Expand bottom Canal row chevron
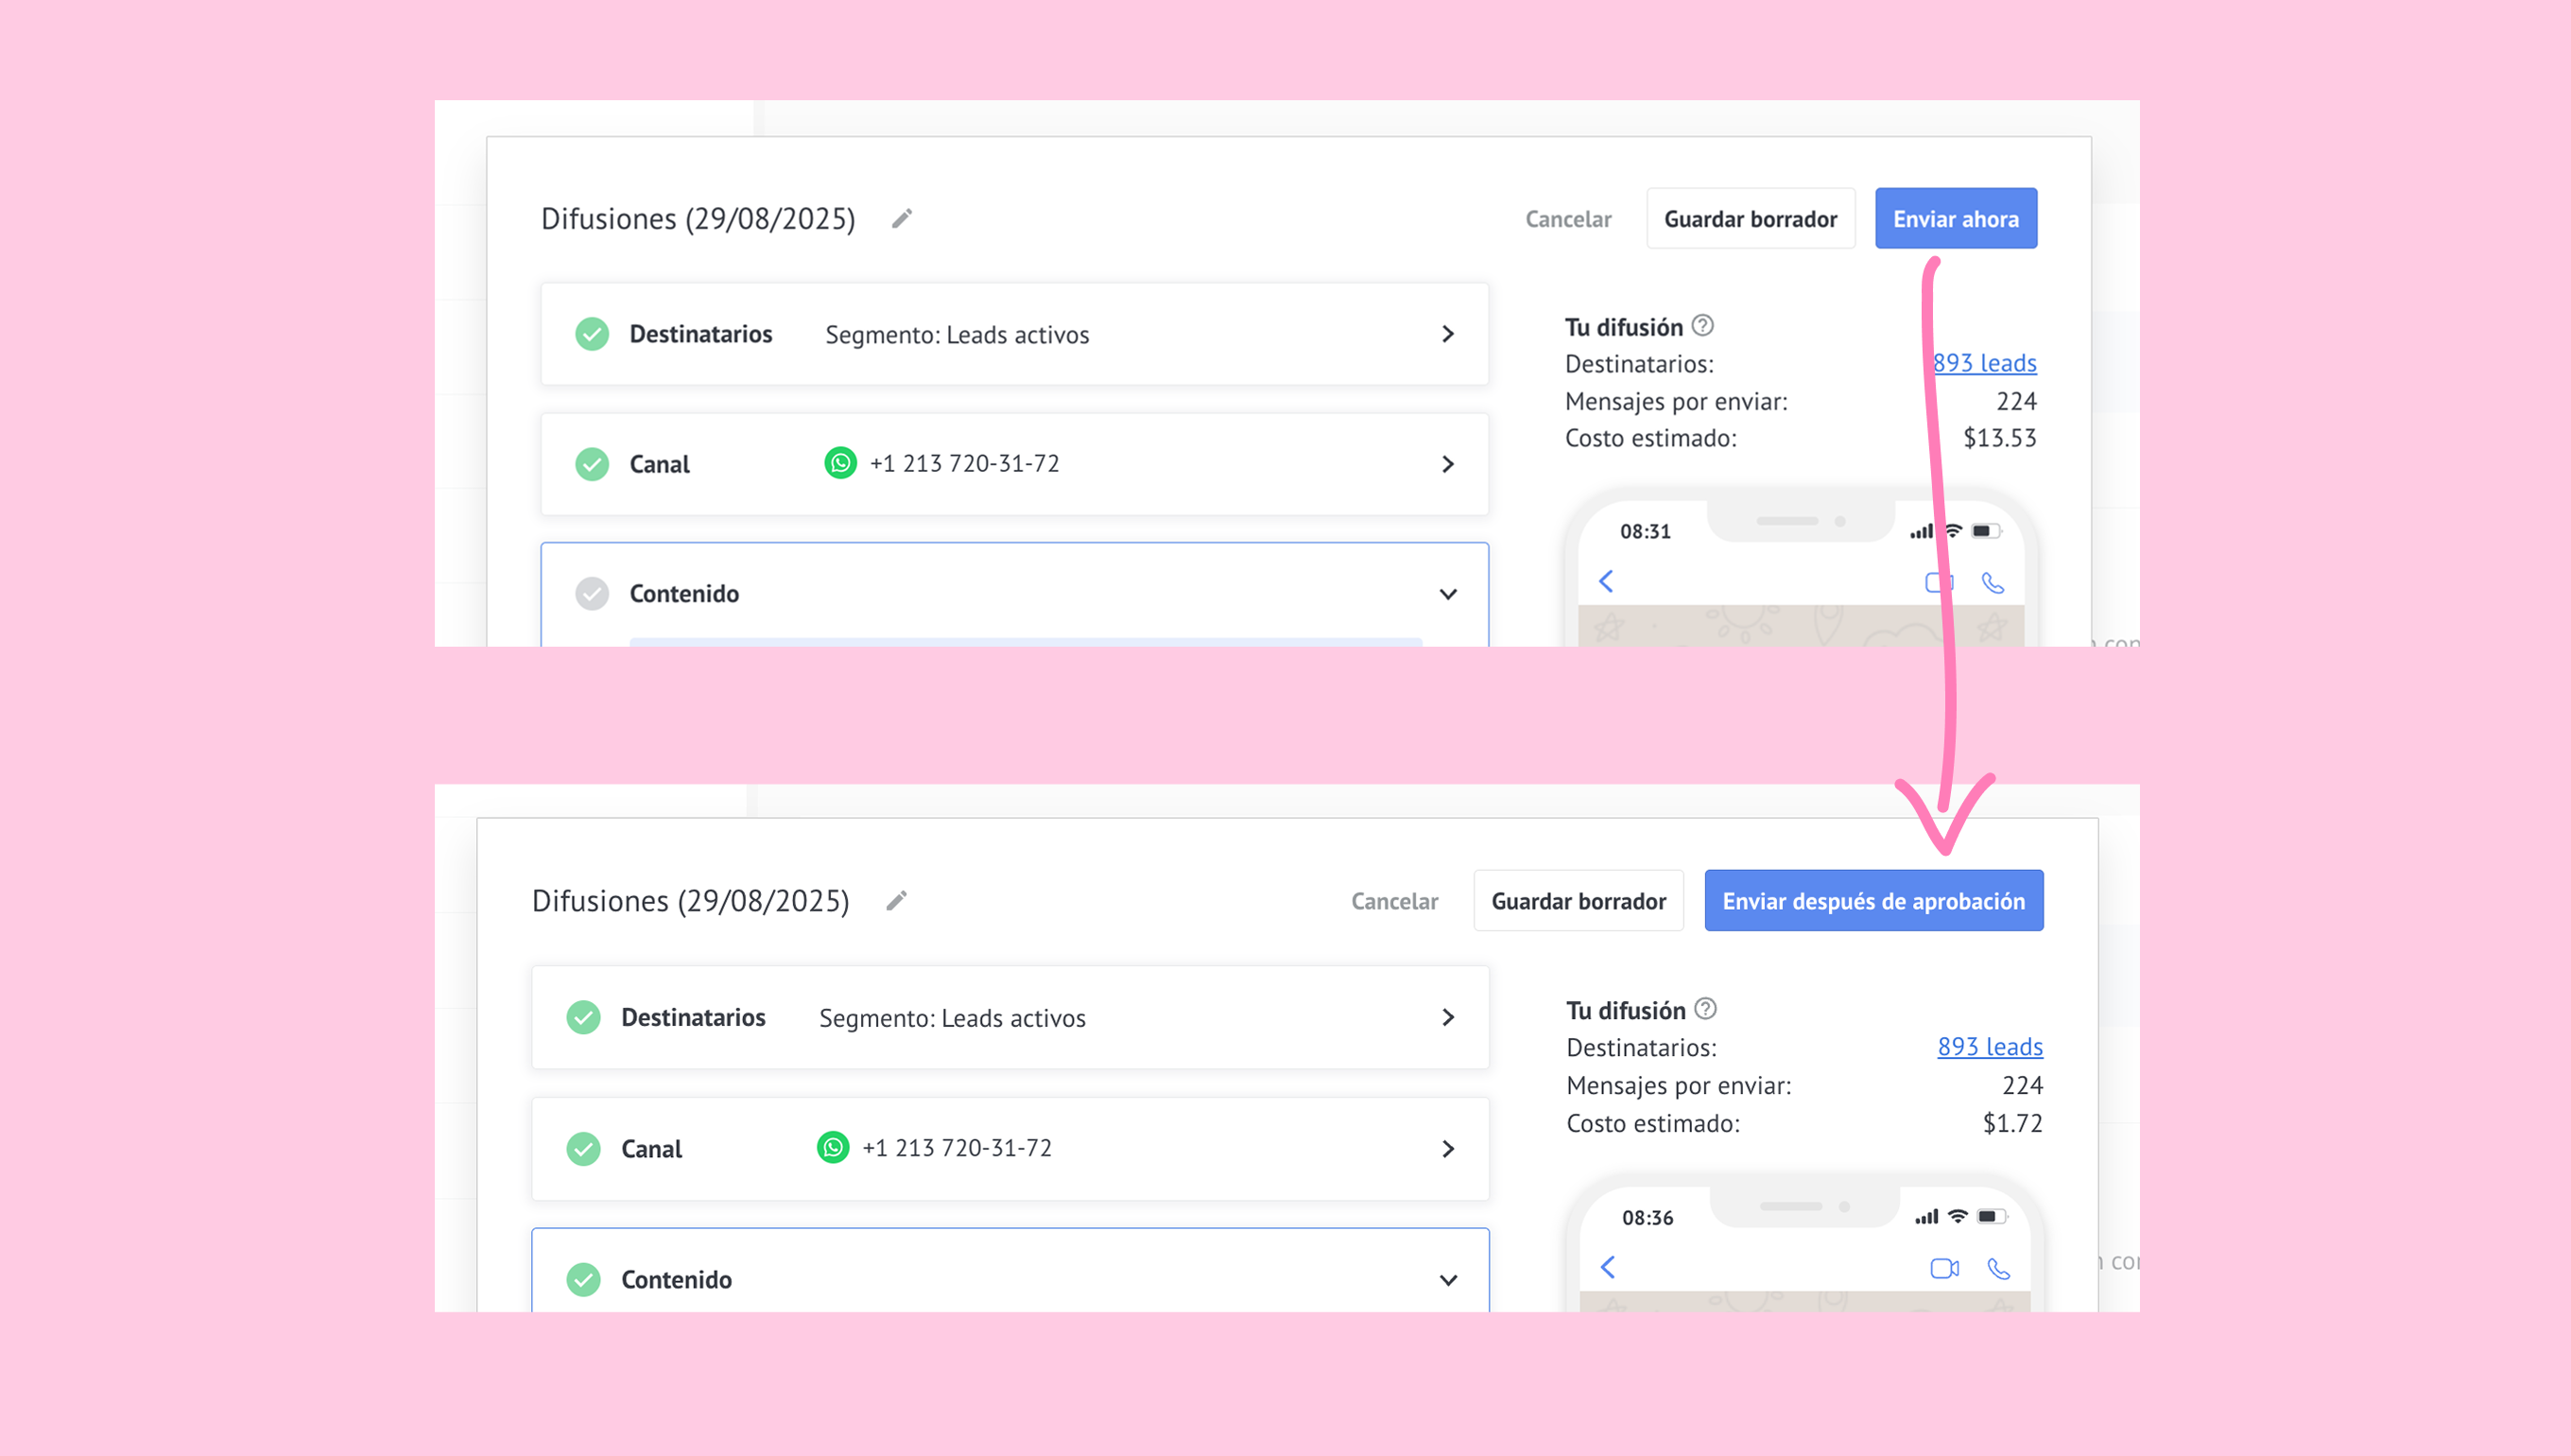Screen dimensions: 2571x1456 1447,1149
